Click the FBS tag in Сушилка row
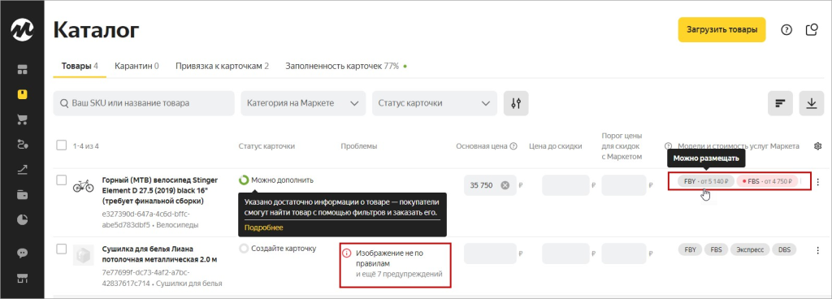Screen dimensions: 832x299 [x=716, y=249]
